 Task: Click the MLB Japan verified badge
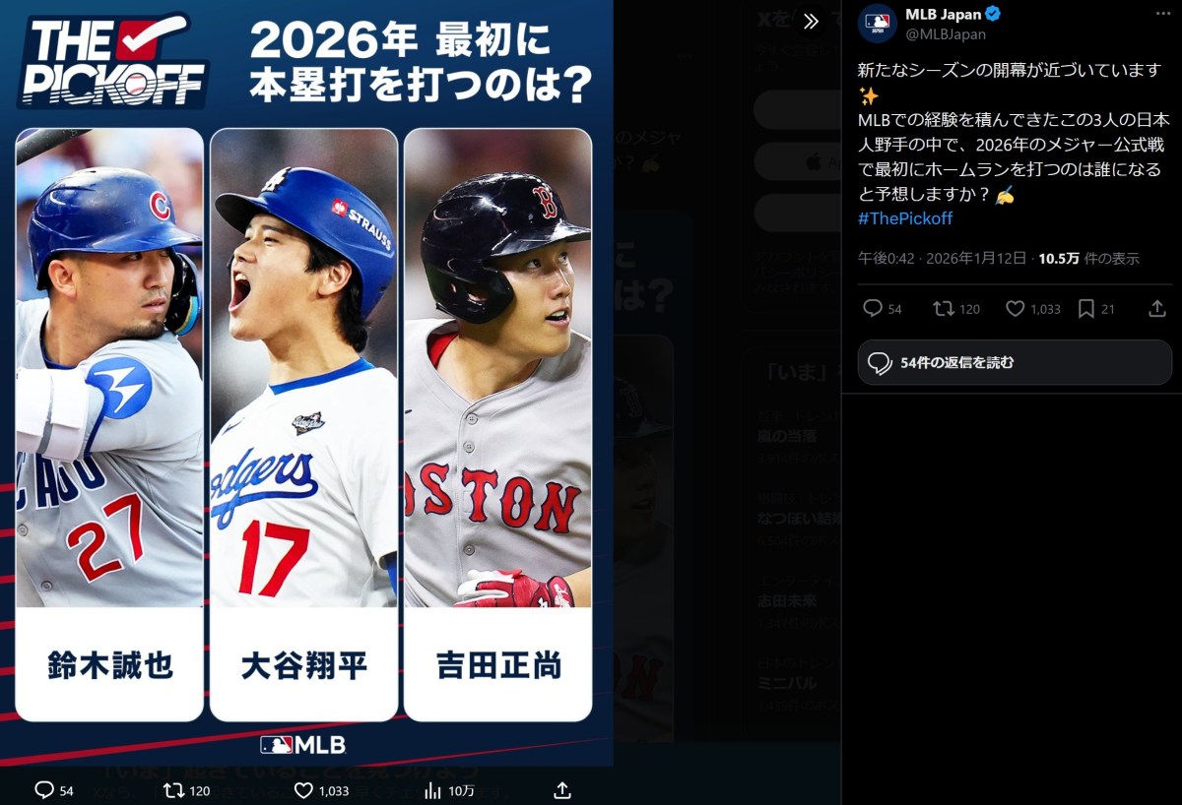pyautogui.click(x=994, y=15)
